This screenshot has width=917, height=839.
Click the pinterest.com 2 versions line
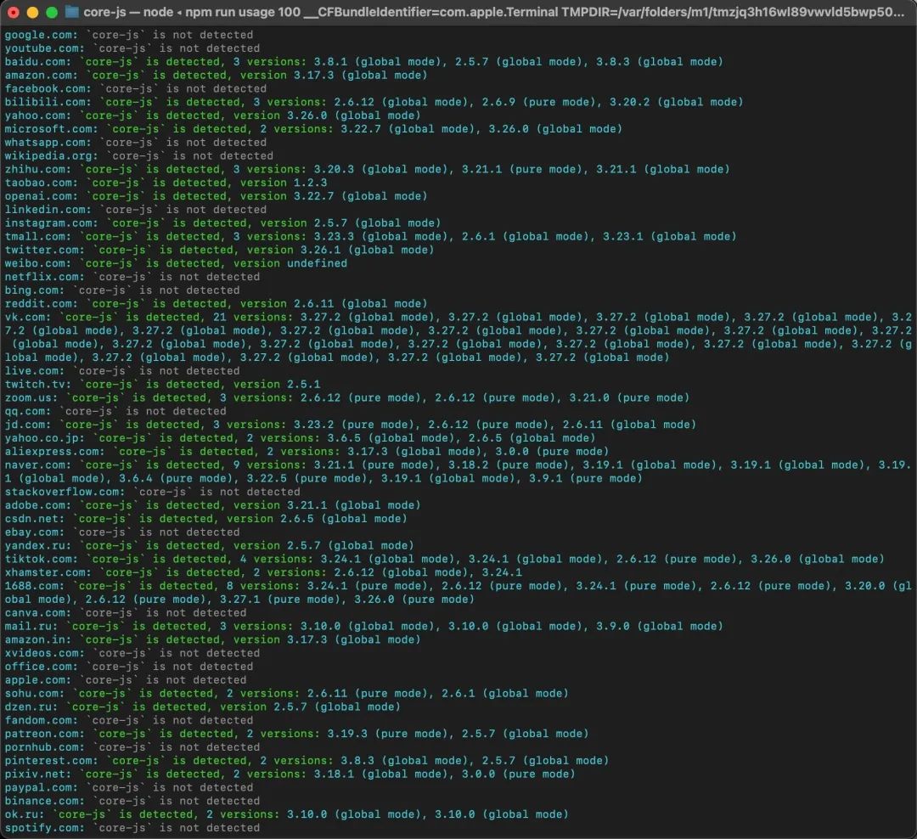coord(307,762)
